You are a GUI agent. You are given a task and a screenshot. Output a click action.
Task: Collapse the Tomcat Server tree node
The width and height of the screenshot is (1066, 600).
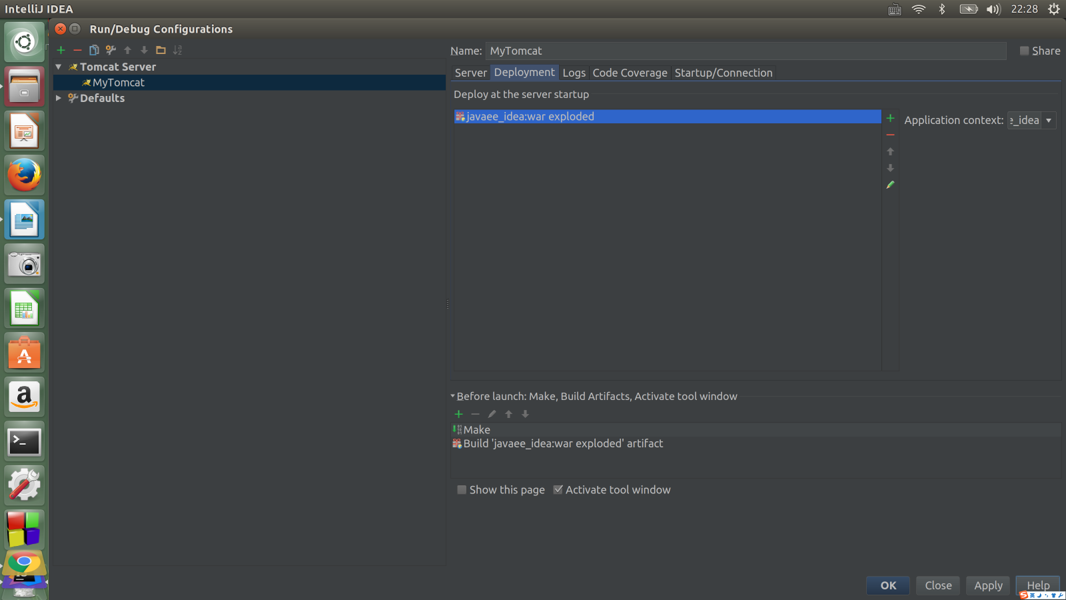pos(59,67)
